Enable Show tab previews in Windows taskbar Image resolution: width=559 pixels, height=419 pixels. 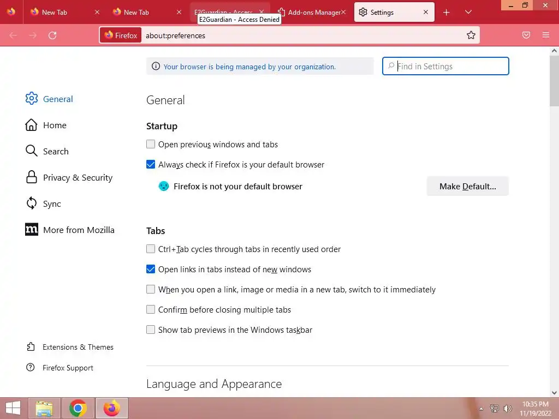point(151,330)
